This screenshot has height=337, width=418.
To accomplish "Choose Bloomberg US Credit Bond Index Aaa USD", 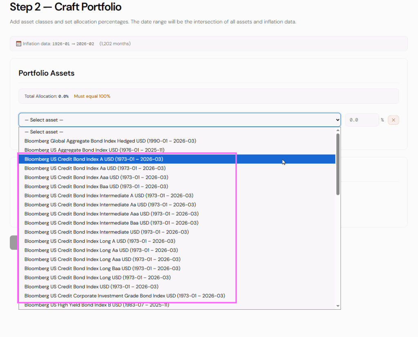I will coord(96,177).
